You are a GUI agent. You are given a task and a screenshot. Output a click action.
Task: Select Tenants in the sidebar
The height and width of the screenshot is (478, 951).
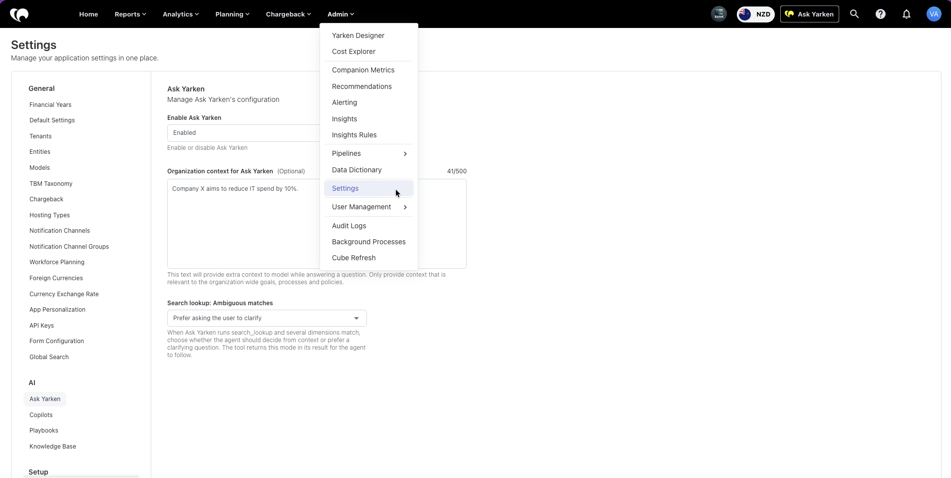pyautogui.click(x=40, y=136)
